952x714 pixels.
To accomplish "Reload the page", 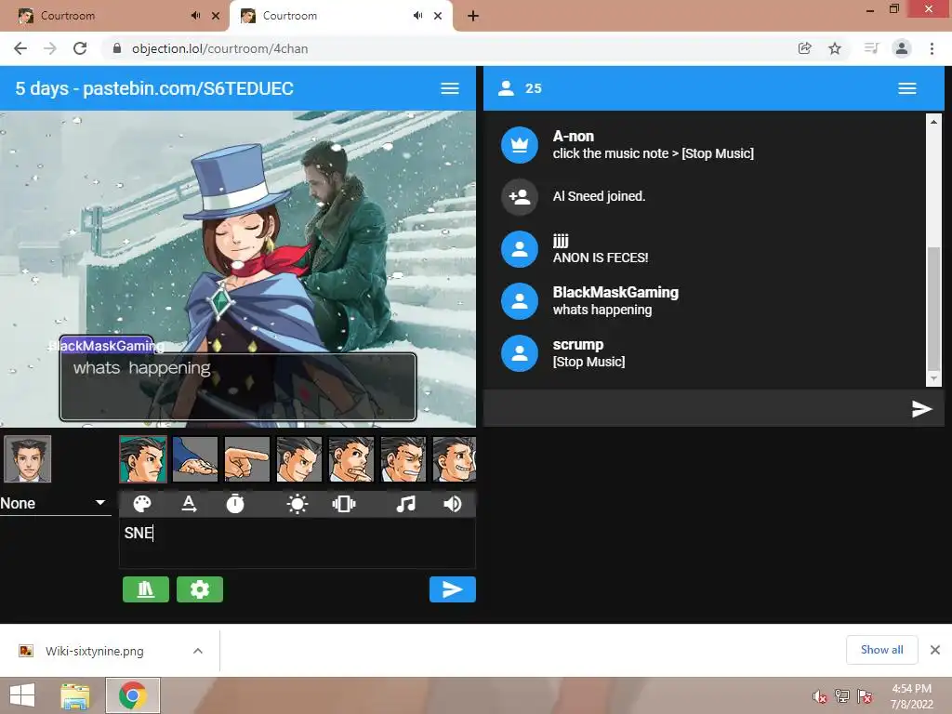I will pyautogui.click(x=80, y=48).
